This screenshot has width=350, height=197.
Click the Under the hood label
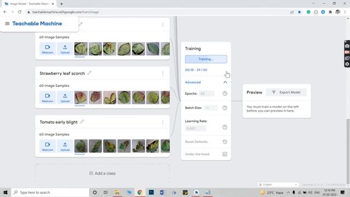pos(197,154)
